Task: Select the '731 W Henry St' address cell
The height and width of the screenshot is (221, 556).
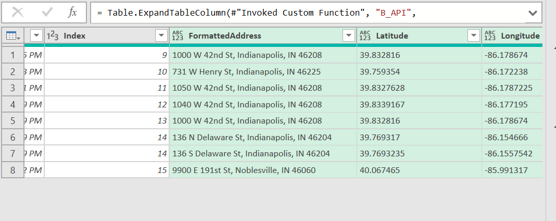Action: point(263,71)
